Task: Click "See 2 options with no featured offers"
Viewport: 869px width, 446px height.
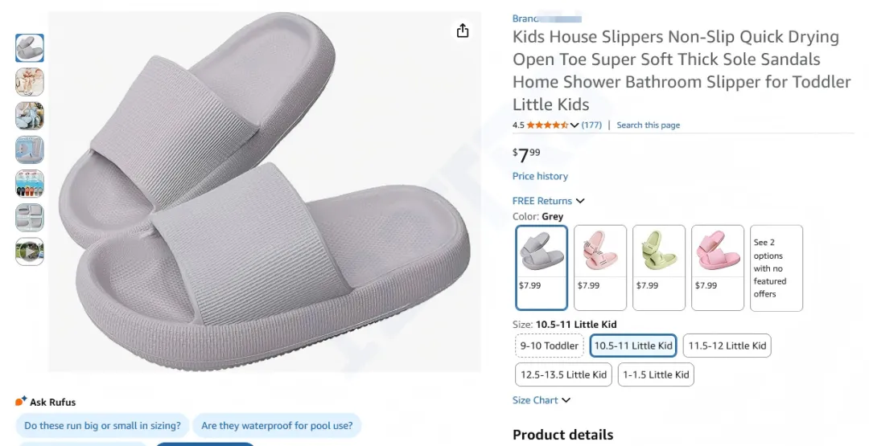Action: pyautogui.click(x=776, y=268)
